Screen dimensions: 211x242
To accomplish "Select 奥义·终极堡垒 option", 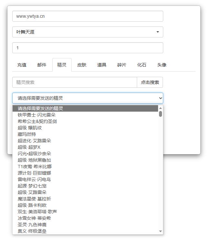I will pyautogui.click(x=85, y=231).
